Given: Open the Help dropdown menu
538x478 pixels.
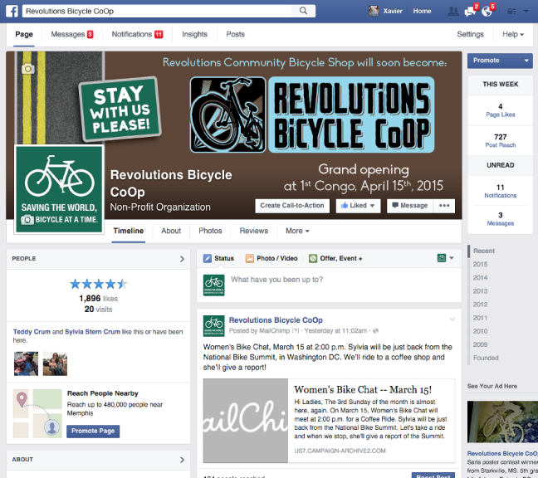Looking at the screenshot, I should click(x=513, y=34).
